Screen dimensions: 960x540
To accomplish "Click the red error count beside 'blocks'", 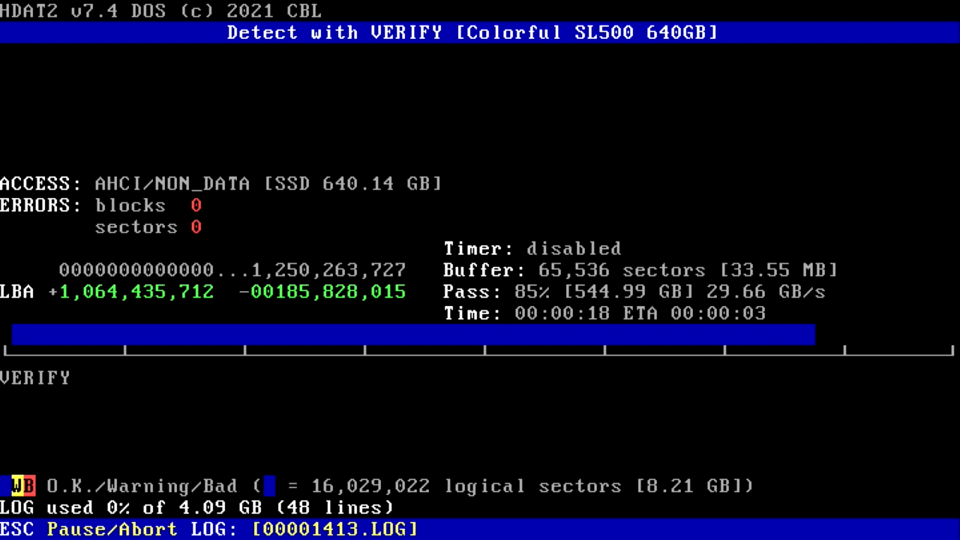I will 196,205.
